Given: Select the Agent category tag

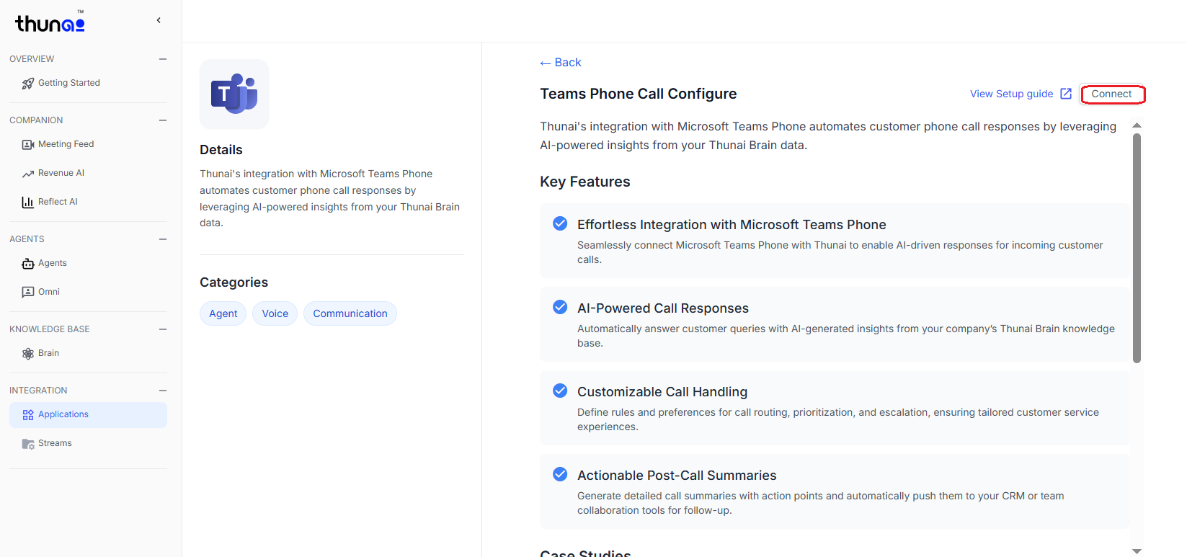Looking at the screenshot, I should click(223, 313).
